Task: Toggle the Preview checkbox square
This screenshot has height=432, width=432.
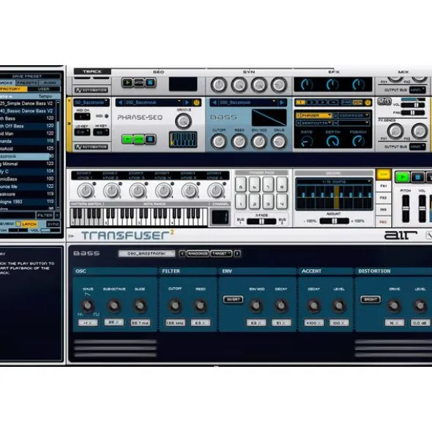Action: (18, 224)
